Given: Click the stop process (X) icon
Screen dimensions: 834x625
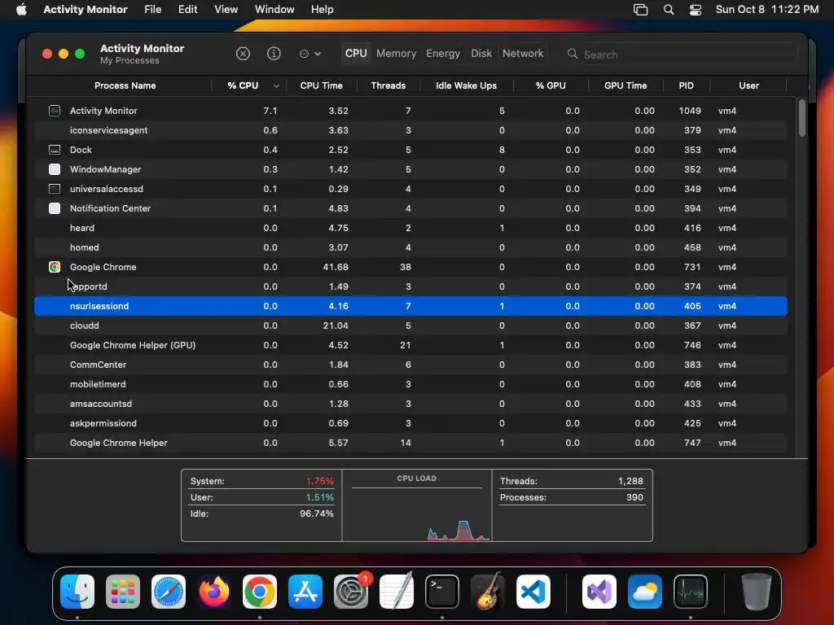Looking at the screenshot, I should [x=243, y=54].
